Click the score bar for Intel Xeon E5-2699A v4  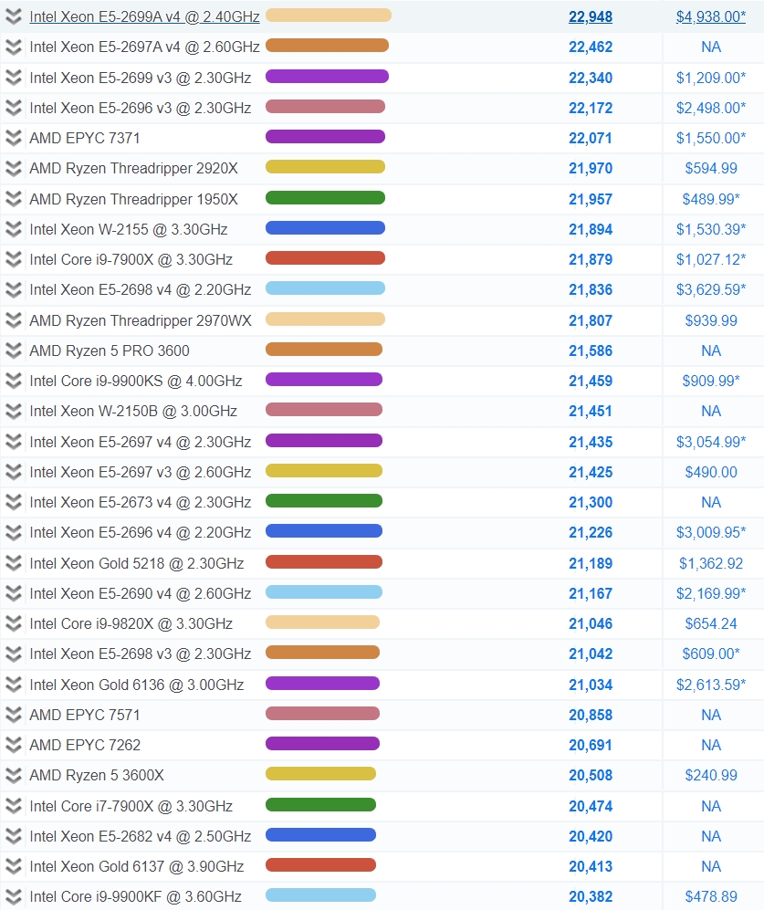tap(329, 16)
